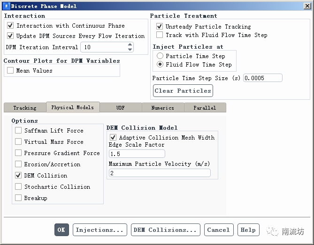Open the Injections dialog
The width and height of the screenshot is (314, 245).
click(x=99, y=230)
